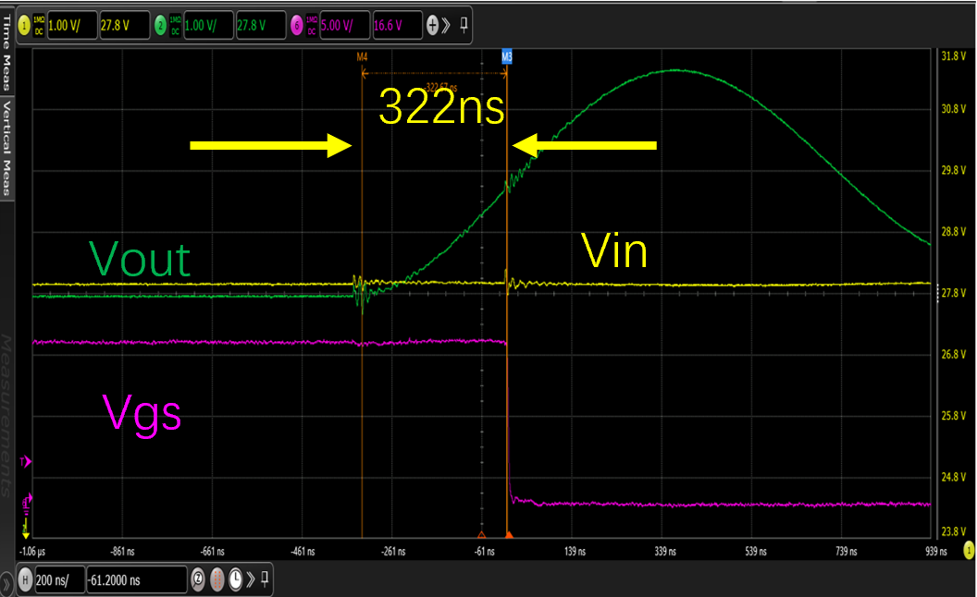Open the clock time reference icon
Screen dimensions: 977x597
tap(236, 579)
